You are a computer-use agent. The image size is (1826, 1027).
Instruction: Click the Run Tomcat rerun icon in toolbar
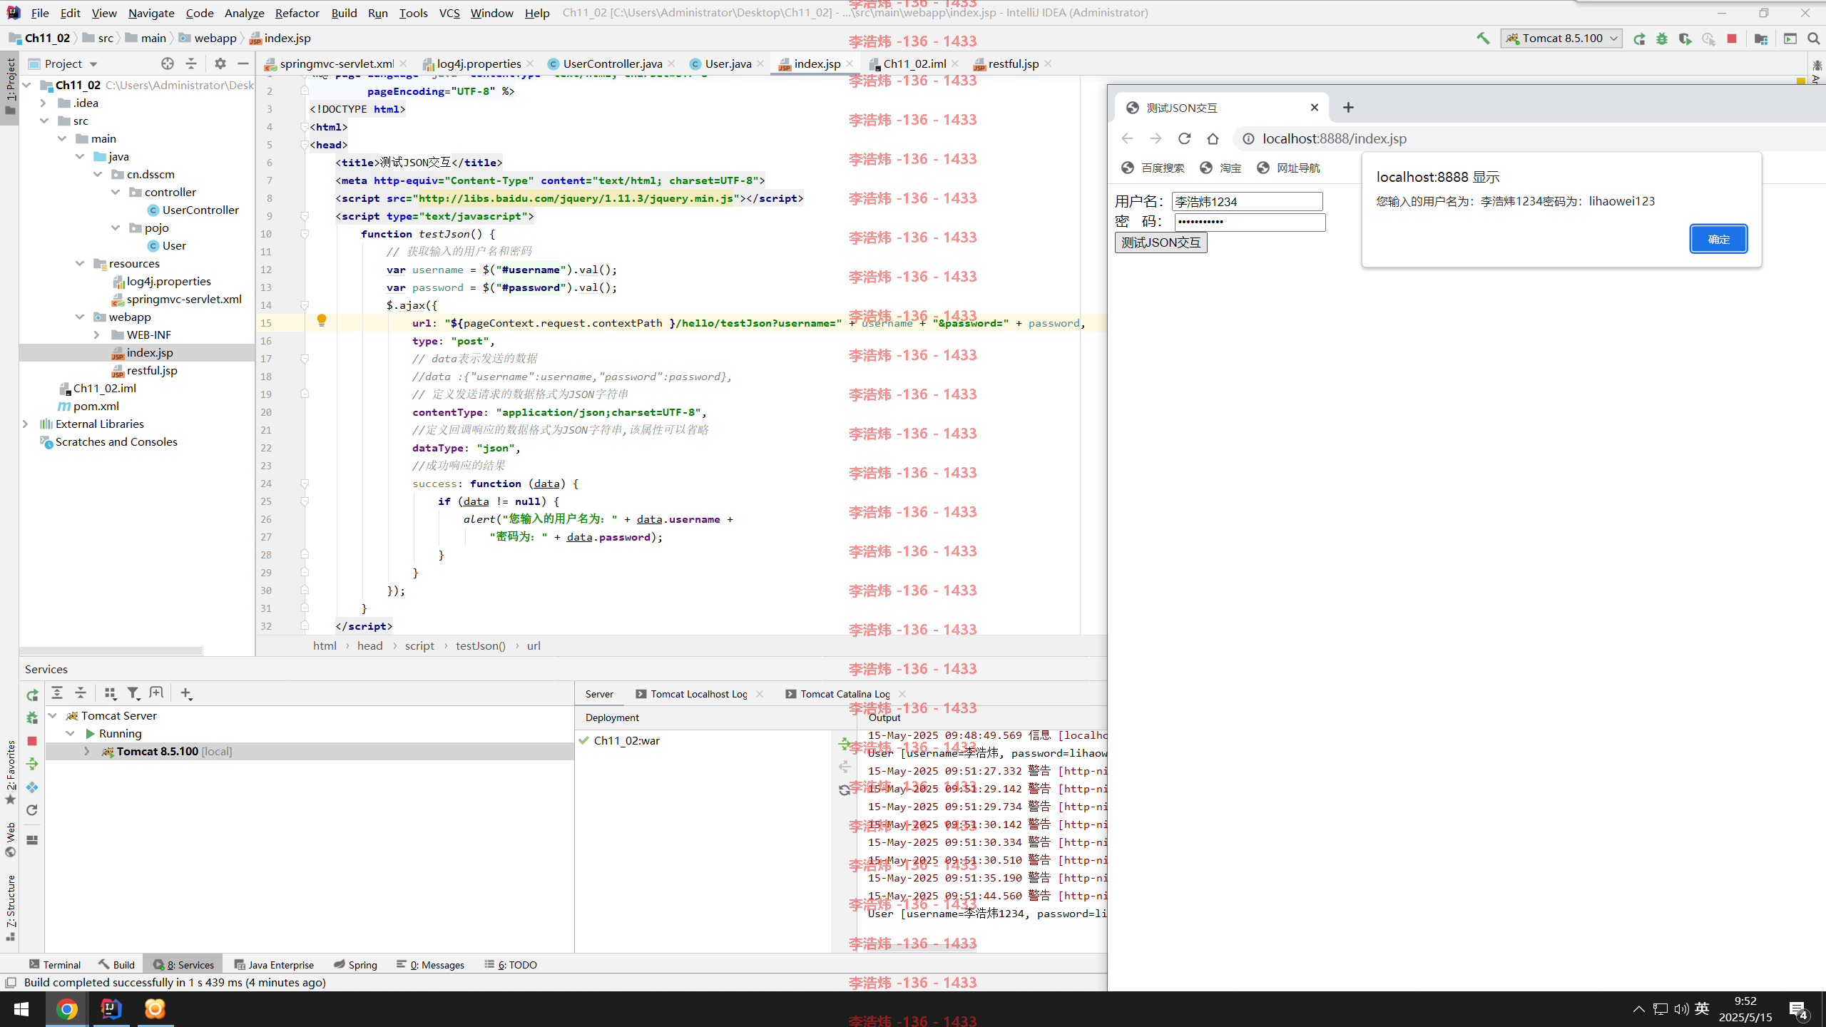(x=1639, y=39)
